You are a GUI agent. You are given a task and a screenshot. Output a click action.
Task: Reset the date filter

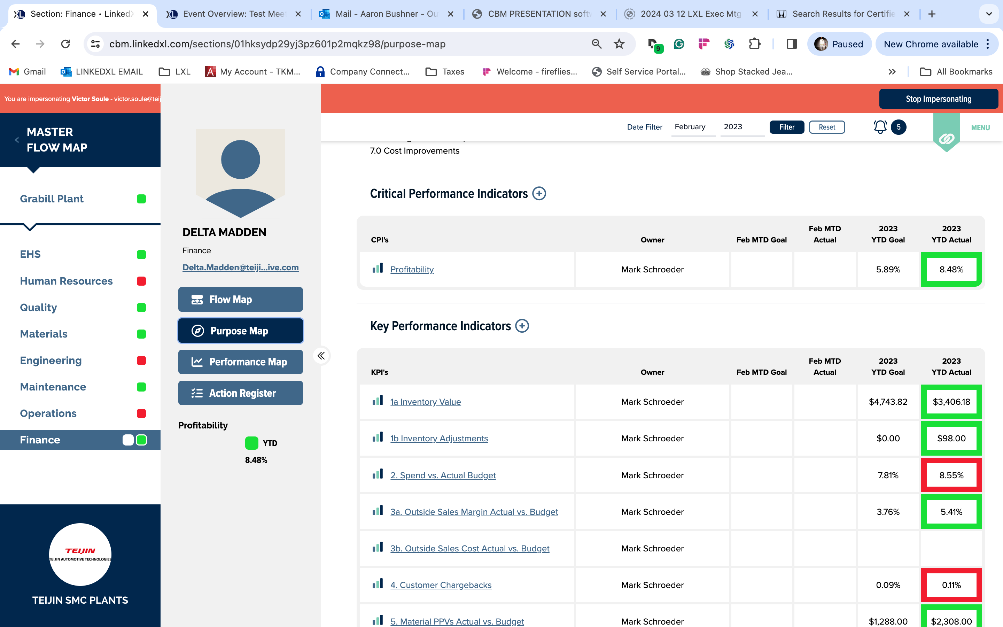(827, 127)
